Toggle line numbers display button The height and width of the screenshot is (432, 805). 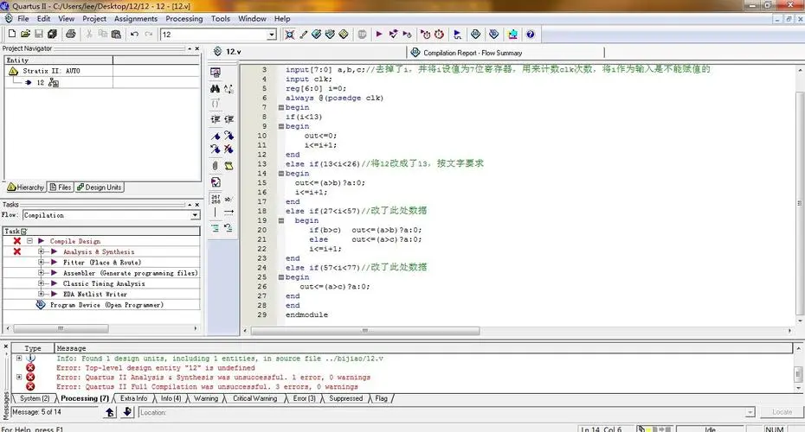click(x=216, y=199)
